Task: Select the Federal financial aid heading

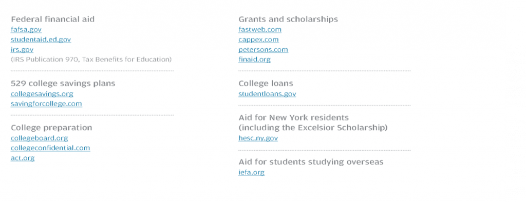Action: (53, 19)
